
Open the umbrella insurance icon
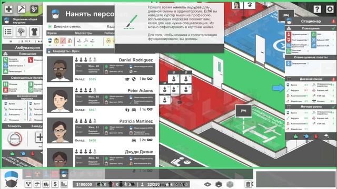(37, 184)
